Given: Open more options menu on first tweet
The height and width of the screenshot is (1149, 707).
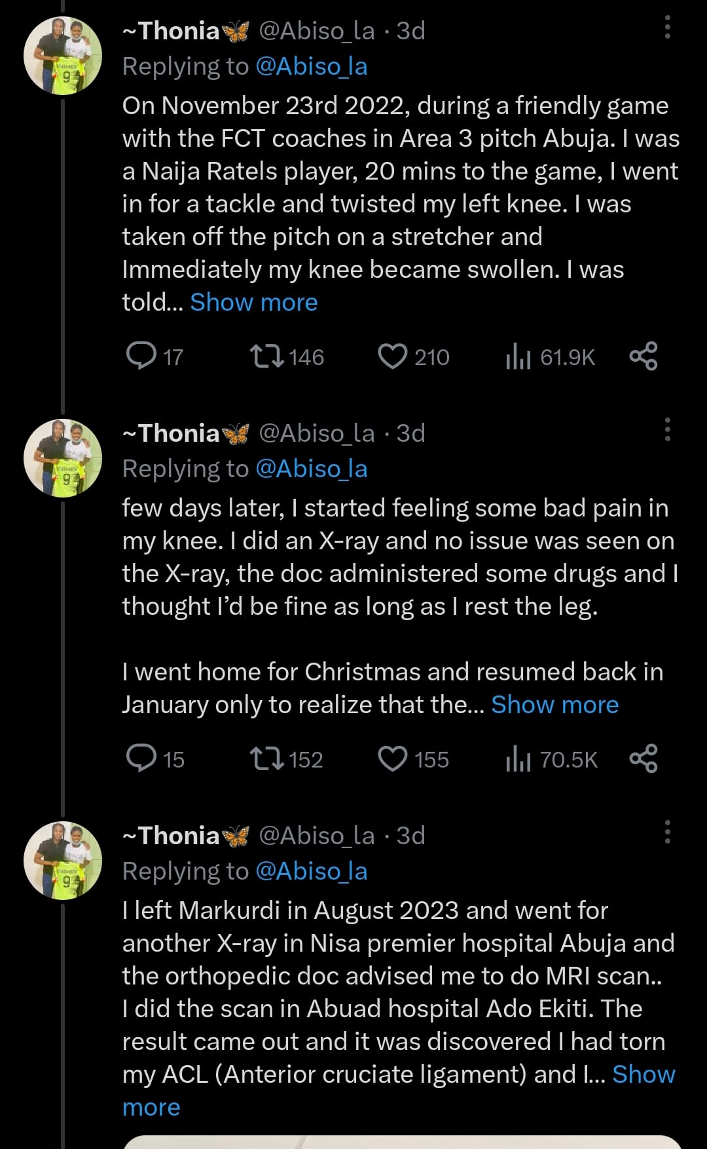Looking at the screenshot, I should point(667,28).
